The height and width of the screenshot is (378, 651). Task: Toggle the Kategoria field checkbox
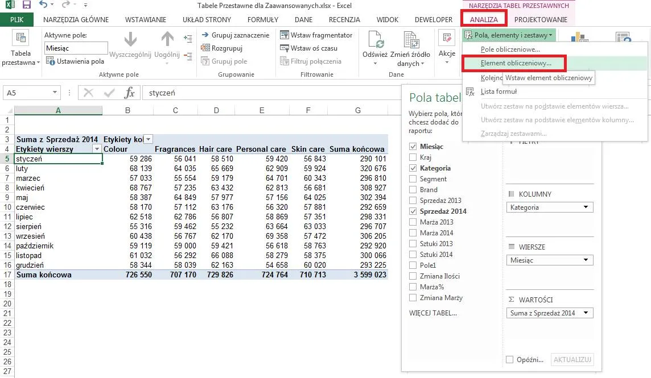click(413, 168)
